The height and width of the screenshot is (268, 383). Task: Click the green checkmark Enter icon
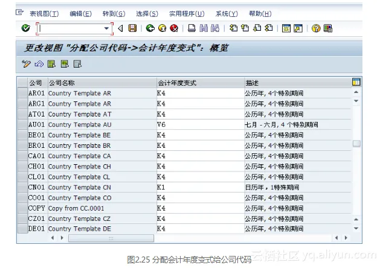[x=25, y=28]
